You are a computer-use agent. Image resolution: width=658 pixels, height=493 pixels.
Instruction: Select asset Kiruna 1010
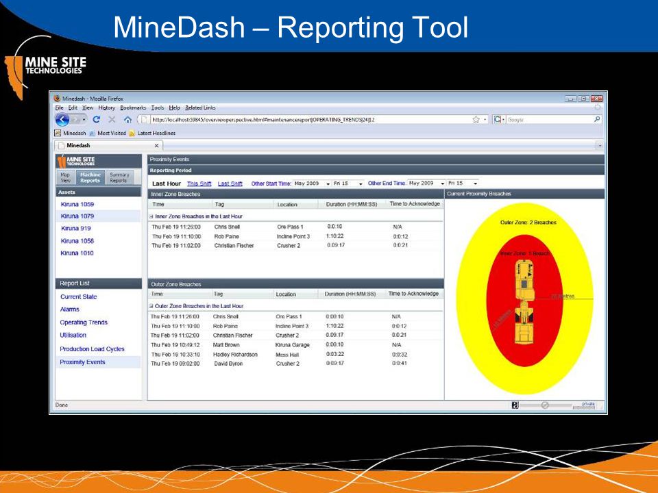(77, 253)
